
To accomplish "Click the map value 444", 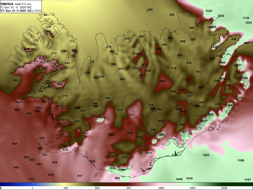I will click(111, 135).
